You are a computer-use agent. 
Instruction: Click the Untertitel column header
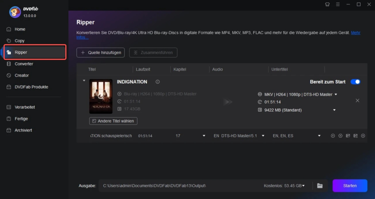(280, 70)
